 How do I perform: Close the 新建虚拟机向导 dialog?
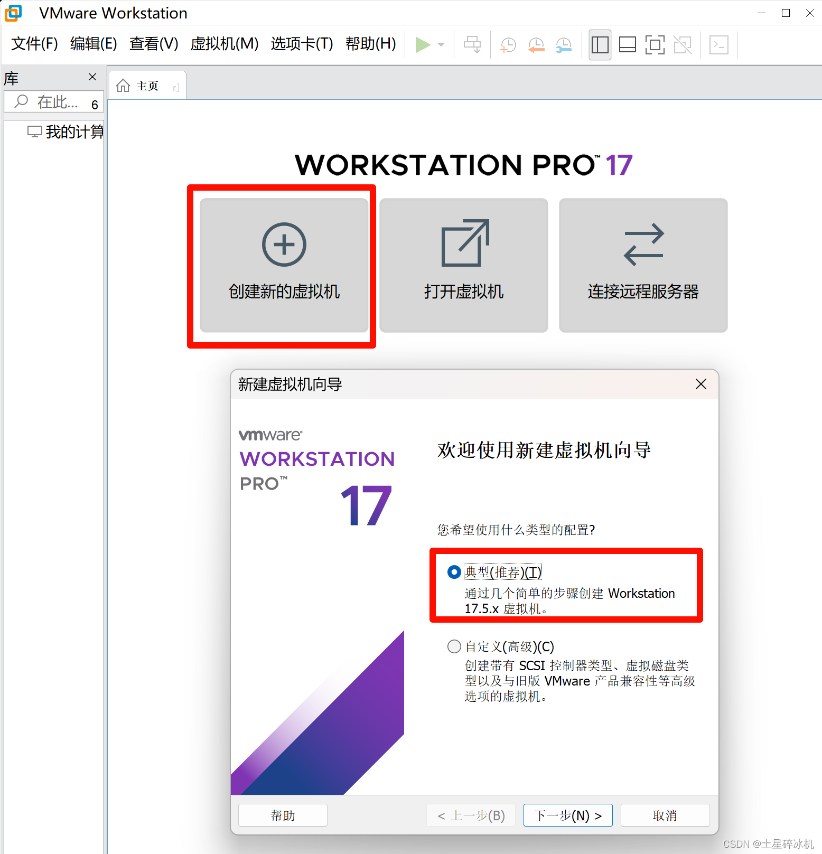tap(701, 384)
